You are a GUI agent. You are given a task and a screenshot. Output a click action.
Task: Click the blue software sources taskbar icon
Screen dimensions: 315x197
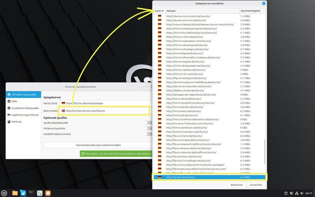click(x=23, y=193)
